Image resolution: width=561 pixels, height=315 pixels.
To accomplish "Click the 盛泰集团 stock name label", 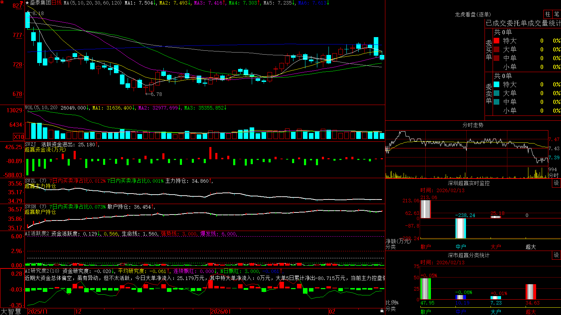I will click(40, 3).
